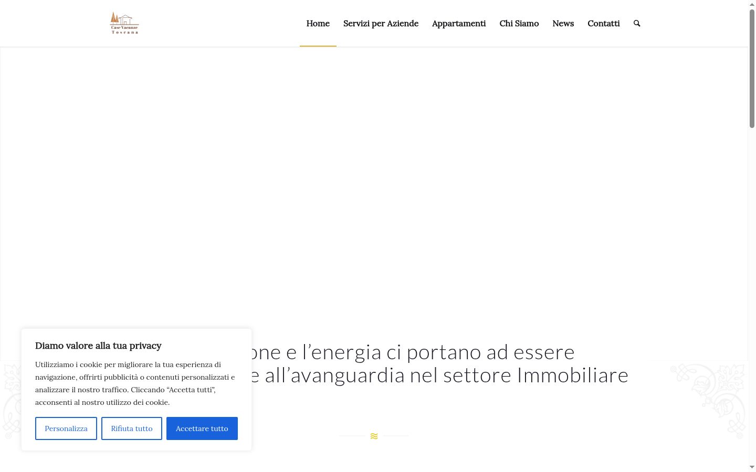Open the search magnifier icon

637,23
